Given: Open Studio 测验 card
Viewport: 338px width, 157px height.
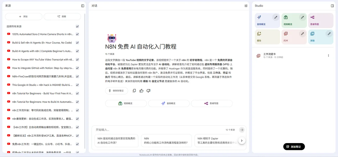Looking at the screenshot, I should pyautogui.click(x=321, y=37).
